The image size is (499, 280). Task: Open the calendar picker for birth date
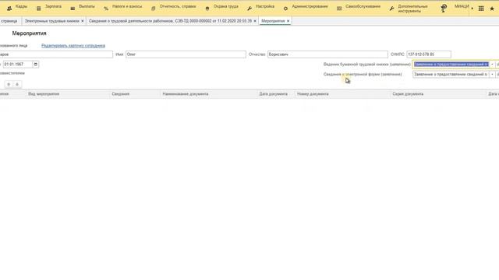[36, 65]
